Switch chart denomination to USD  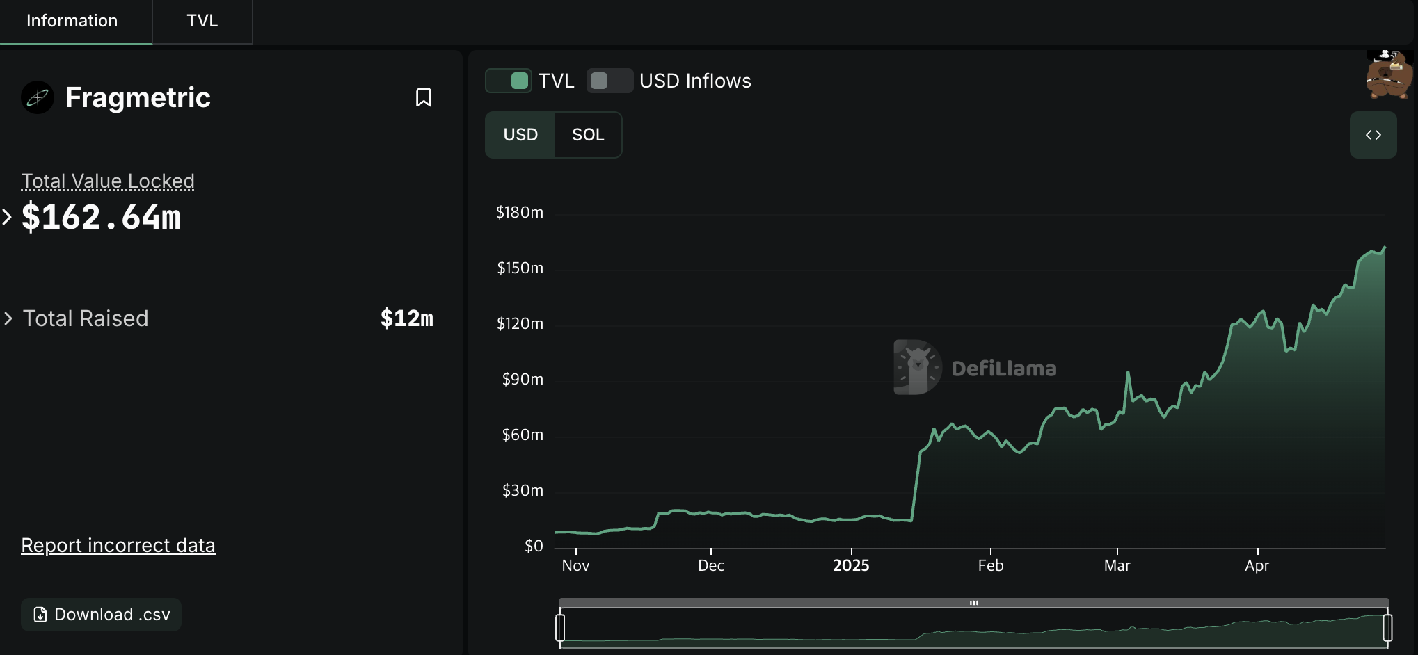pos(520,135)
